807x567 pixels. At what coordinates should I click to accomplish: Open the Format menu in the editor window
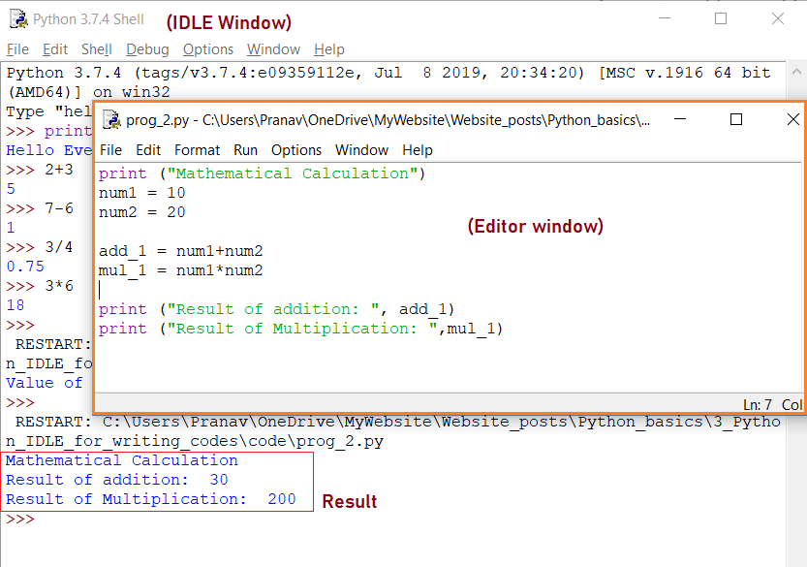click(197, 150)
